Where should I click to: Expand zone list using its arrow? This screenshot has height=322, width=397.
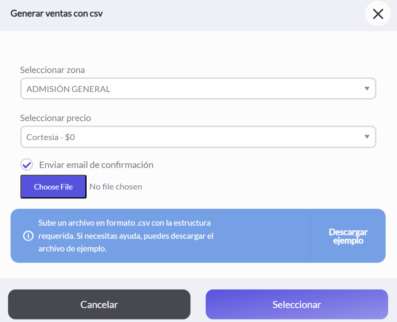(367, 89)
